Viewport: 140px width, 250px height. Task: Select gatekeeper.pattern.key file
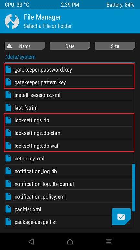68,82
